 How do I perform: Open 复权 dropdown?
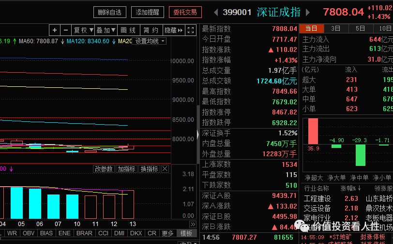[83, 31]
